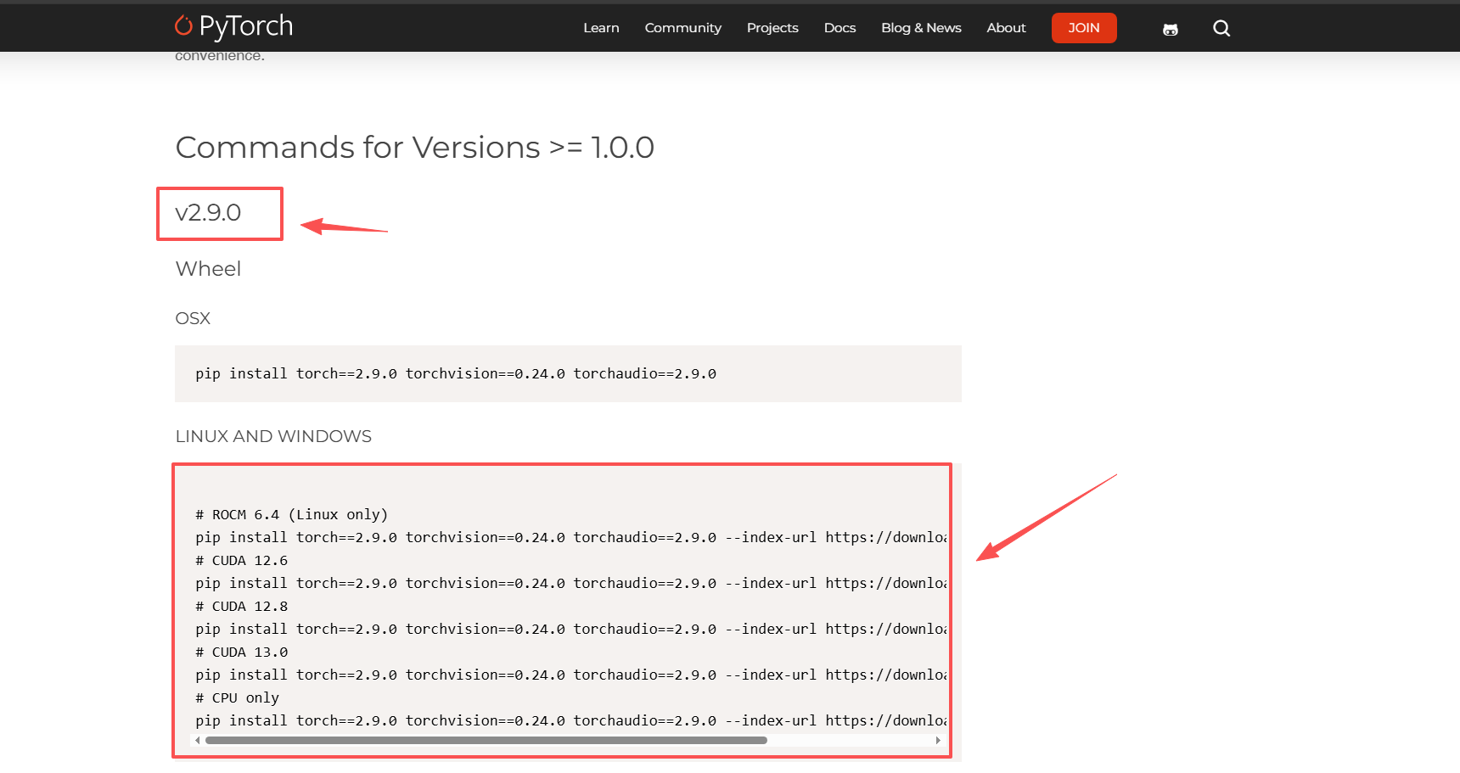Click the v2.9.0 version heading
Viewport: 1460px width, 773px height.
(x=208, y=212)
